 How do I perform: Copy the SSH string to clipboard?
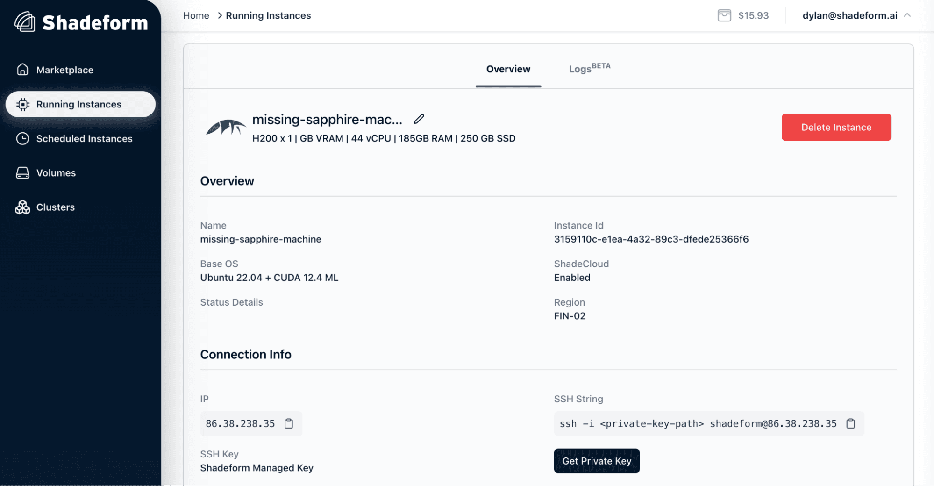(850, 423)
